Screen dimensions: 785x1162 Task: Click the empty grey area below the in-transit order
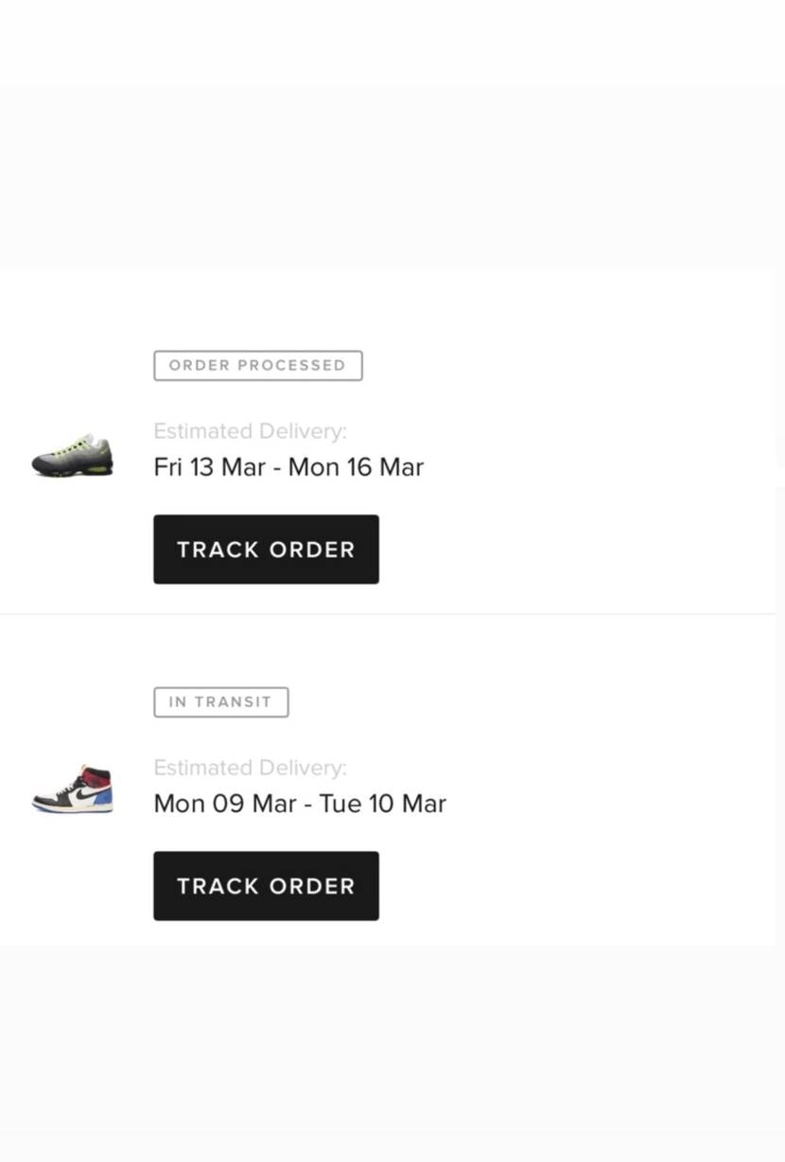(392, 1040)
